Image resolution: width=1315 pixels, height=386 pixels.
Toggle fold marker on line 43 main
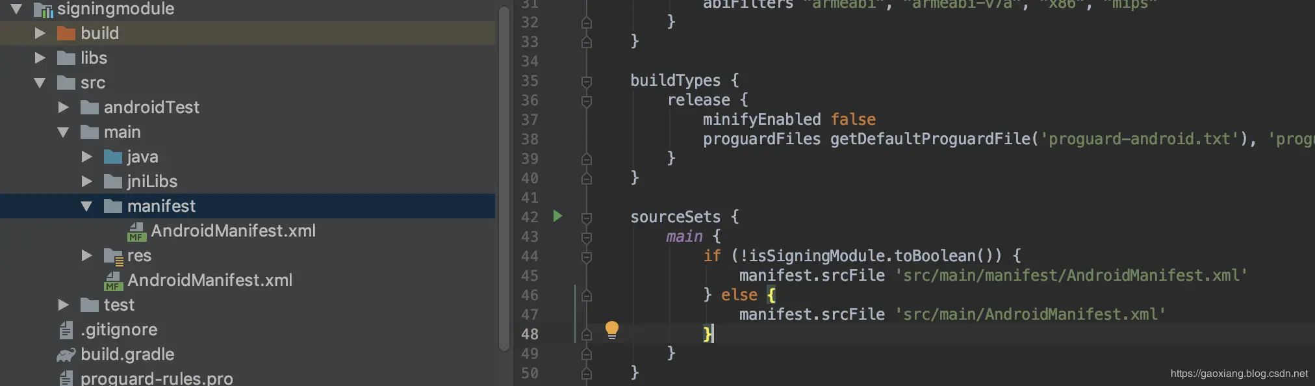pyautogui.click(x=587, y=237)
